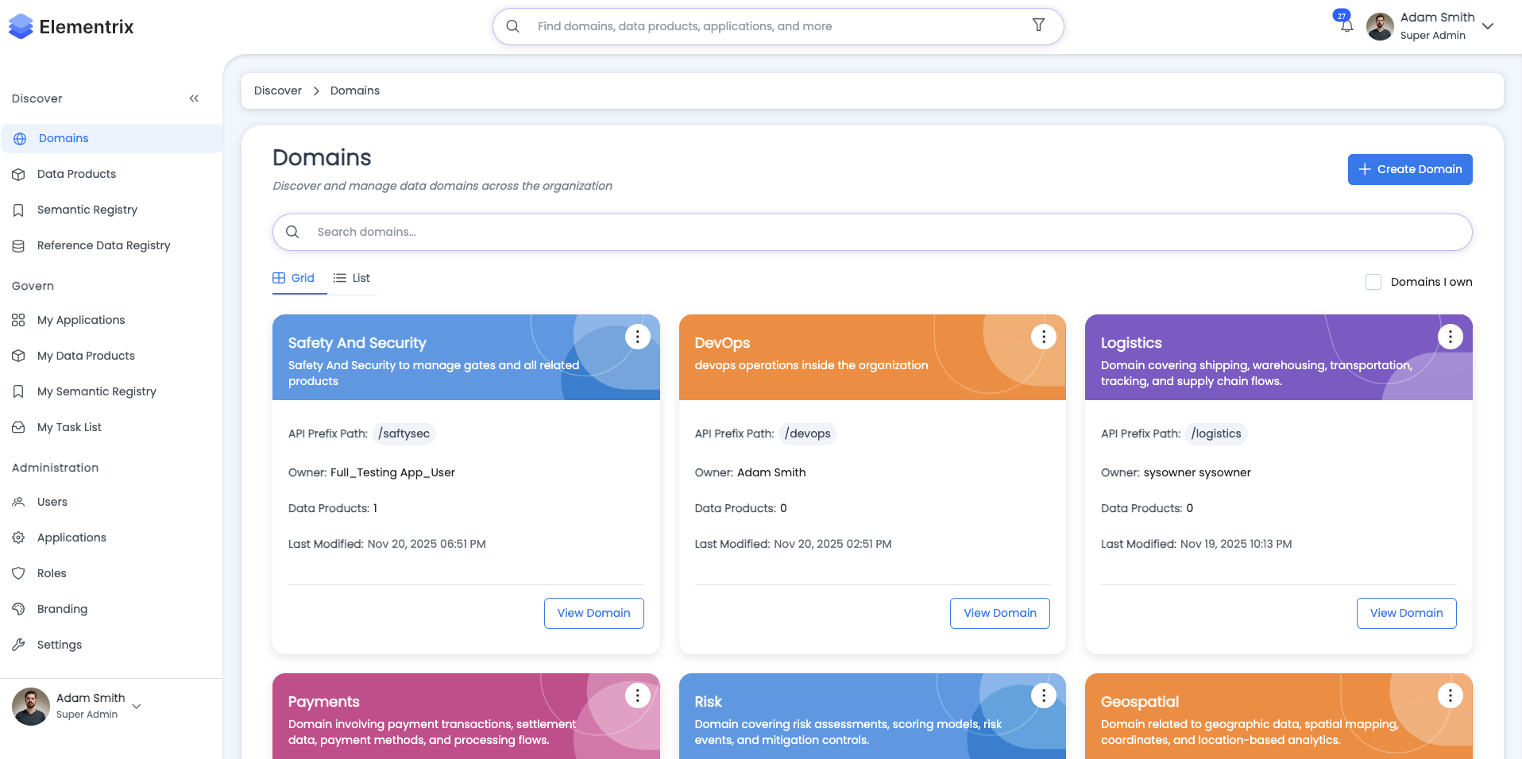Click the Data Products cube icon
The image size is (1522, 759).
[18, 174]
